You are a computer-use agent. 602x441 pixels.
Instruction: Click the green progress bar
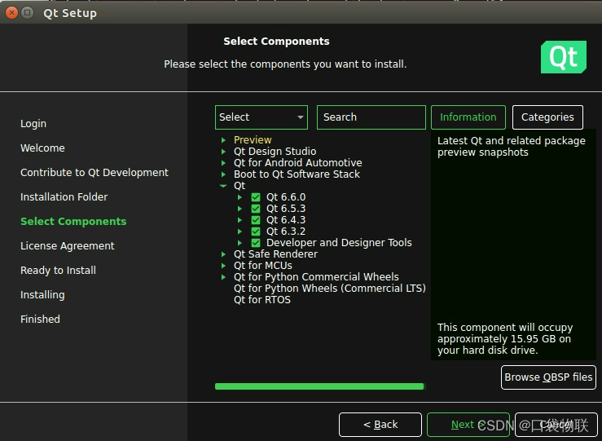click(x=319, y=386)
